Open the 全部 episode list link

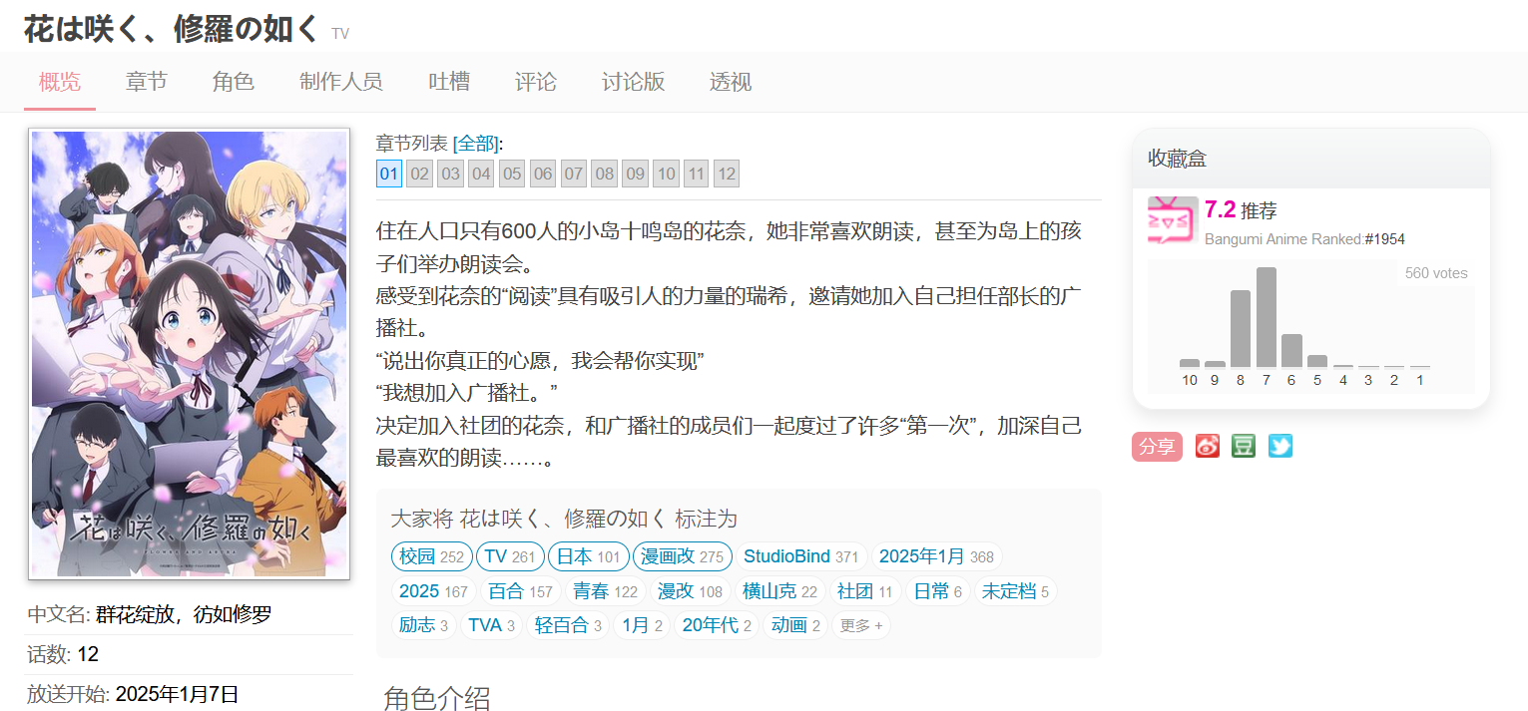coord(478,144)
